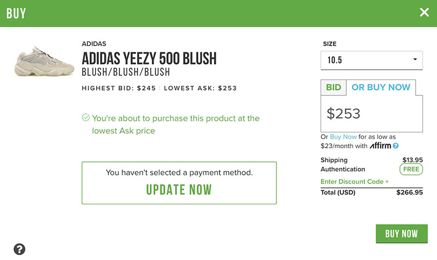
Task: Click the Adidas Yeezy 500 Blush title
Action: [x=149, y=58]
